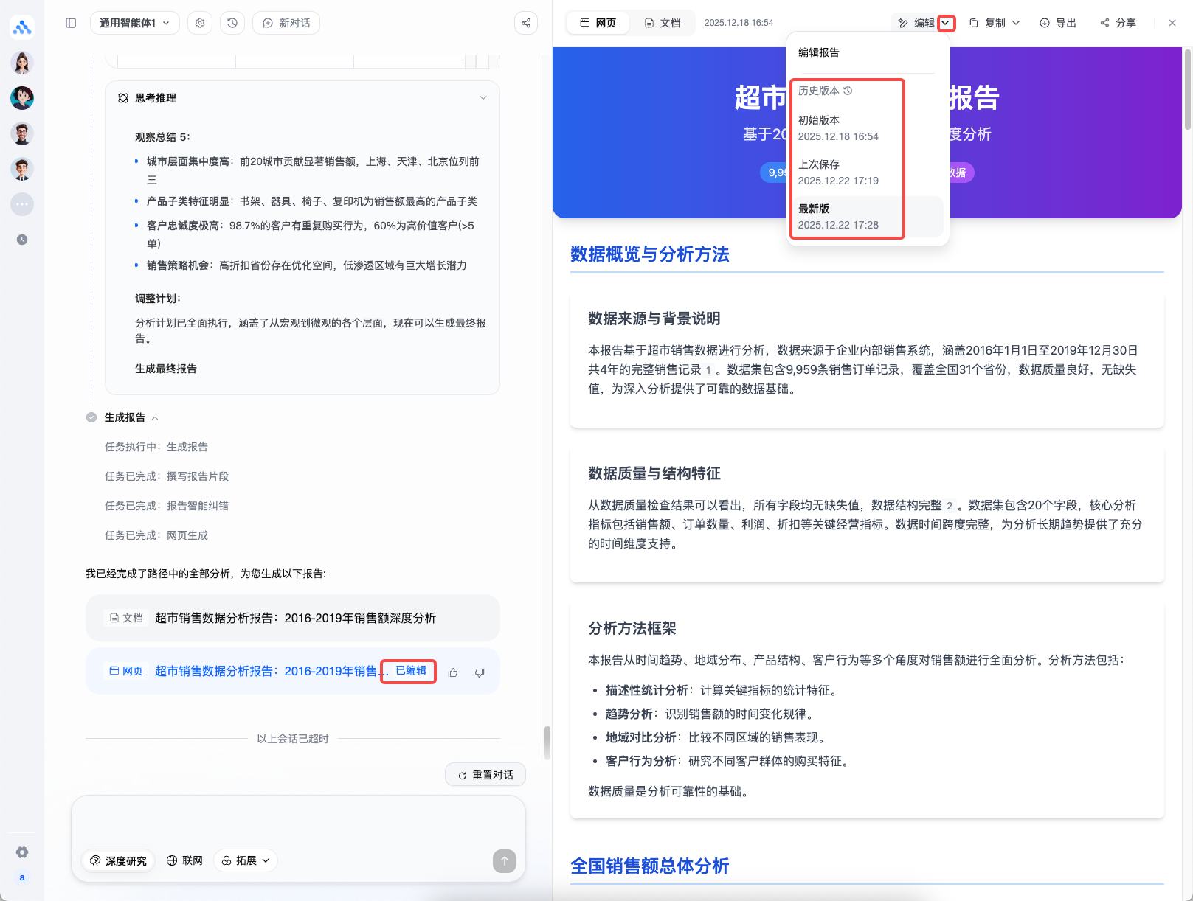This screenshot has width=1193, height=901.
Task: Click the 观察总结 5 heading
Action: [162, 137]
